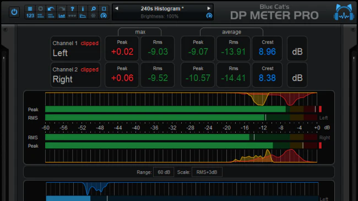Toggle first bar meters view icon
The height and width of the screenshot is (201, 358).
tap(40, 15)
